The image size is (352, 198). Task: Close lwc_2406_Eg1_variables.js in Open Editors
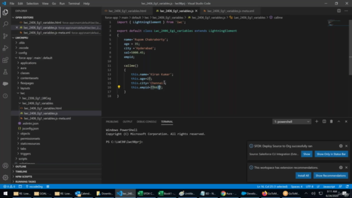click(x=17, y=28)
